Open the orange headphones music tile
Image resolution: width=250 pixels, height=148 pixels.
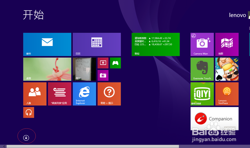coord(28,112)
